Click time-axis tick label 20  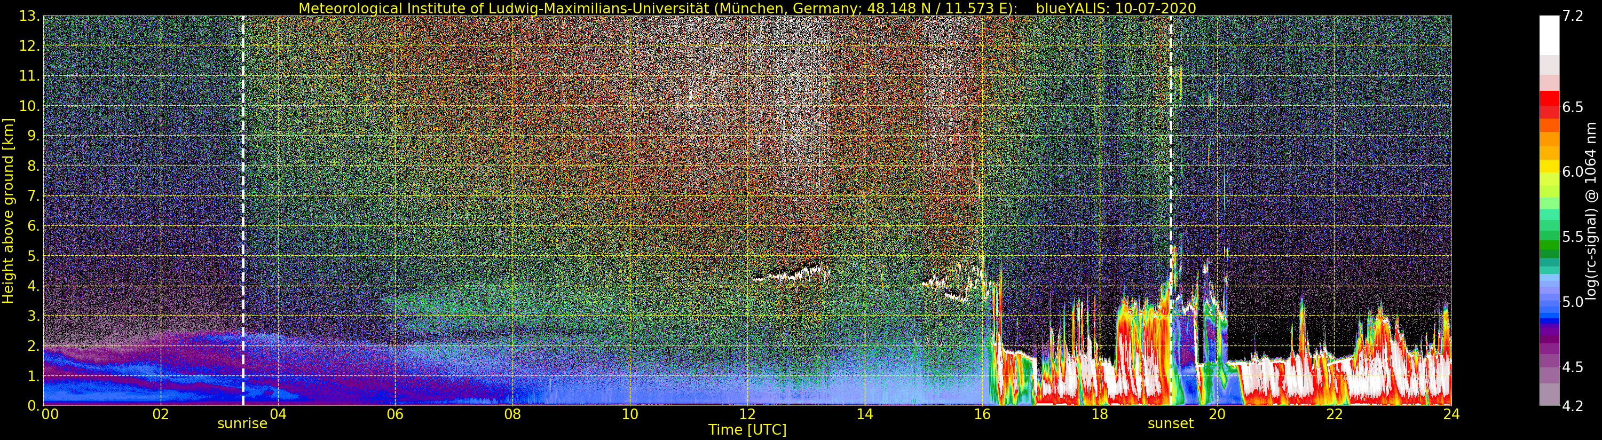pos(1217,414)
